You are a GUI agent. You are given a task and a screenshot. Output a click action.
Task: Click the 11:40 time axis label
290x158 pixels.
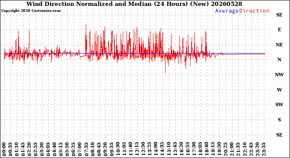[x=131, y=149]
